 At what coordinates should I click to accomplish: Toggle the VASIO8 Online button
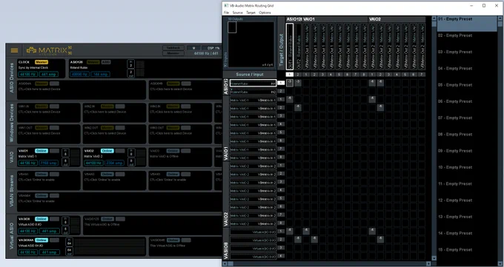point(42,219)
